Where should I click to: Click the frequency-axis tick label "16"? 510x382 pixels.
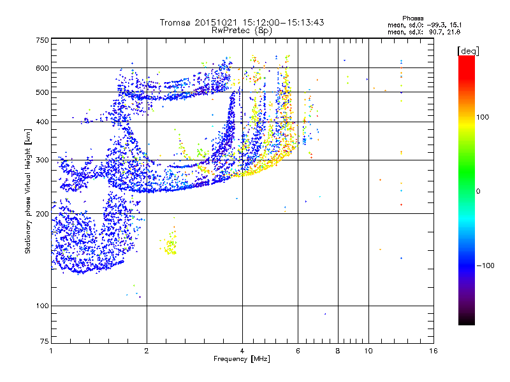[433, 351]
